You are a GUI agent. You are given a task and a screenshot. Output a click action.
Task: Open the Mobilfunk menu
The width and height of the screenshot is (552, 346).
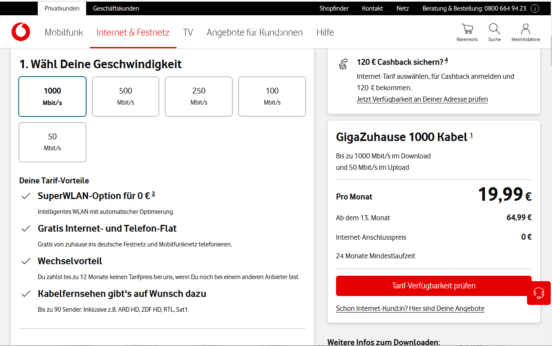point(64,33)
